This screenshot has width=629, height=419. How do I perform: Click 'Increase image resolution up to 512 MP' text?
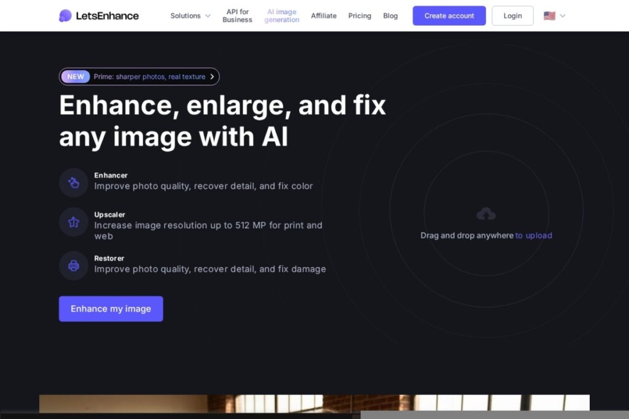[180, 225]
